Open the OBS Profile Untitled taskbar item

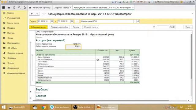(83, 107)
